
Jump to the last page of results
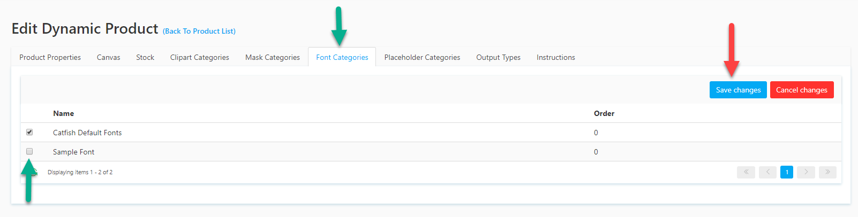[827, 172]
